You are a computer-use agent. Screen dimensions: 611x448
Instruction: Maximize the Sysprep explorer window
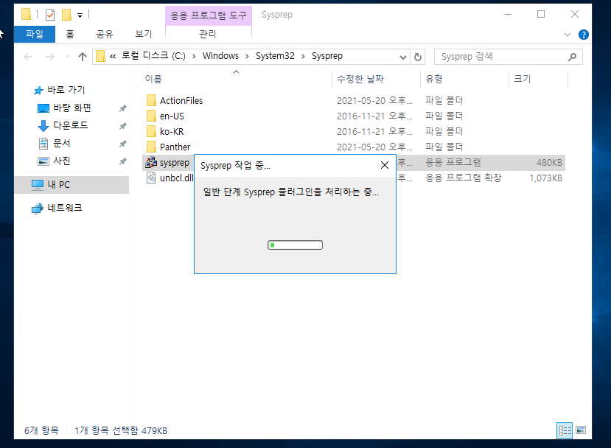pos(541,15)
